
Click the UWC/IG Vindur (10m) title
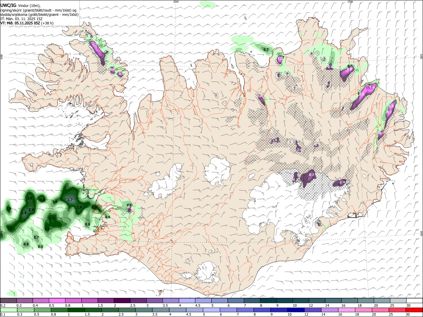(20, 5)
